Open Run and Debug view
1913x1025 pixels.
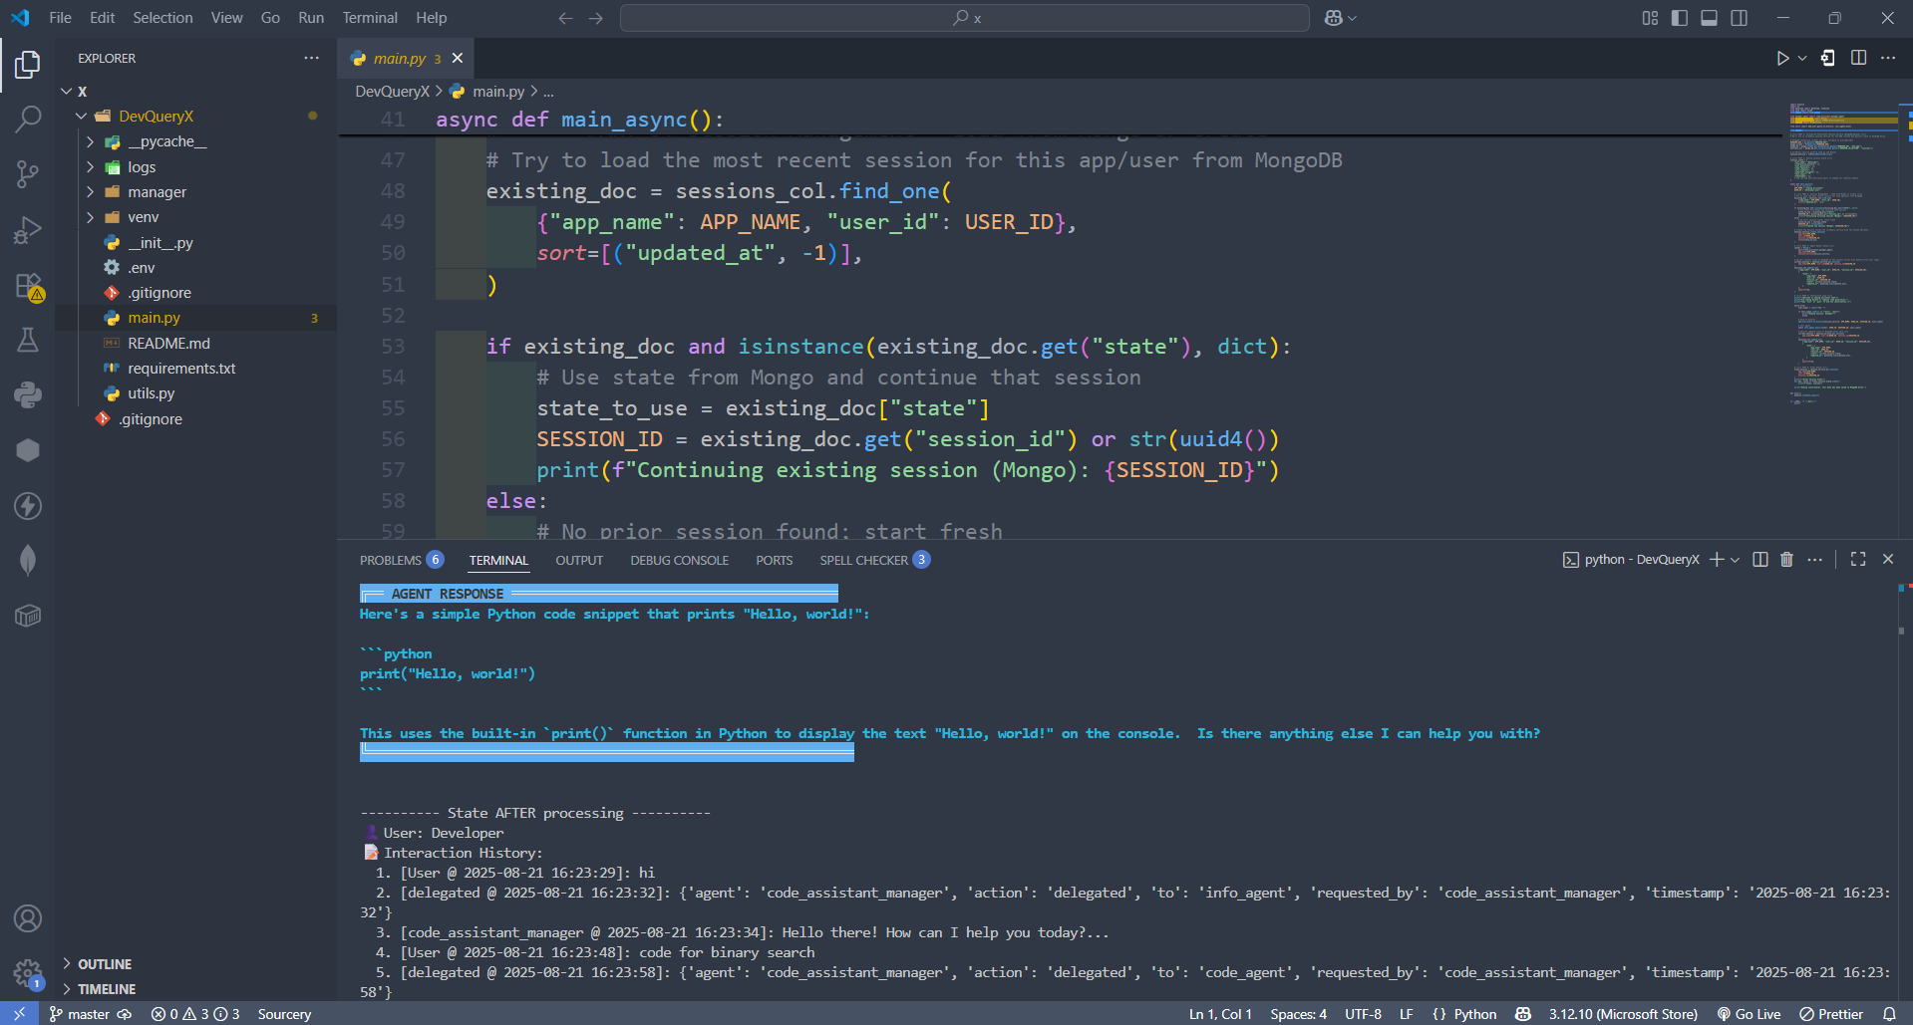coord(28,230)
